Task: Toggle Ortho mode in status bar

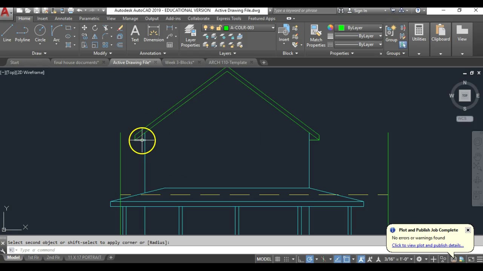Action: click(301, 259)
